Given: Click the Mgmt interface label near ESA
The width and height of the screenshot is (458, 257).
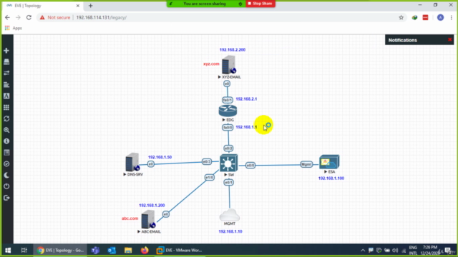Looking at the screenshot, I should click(x=306, y=164).
